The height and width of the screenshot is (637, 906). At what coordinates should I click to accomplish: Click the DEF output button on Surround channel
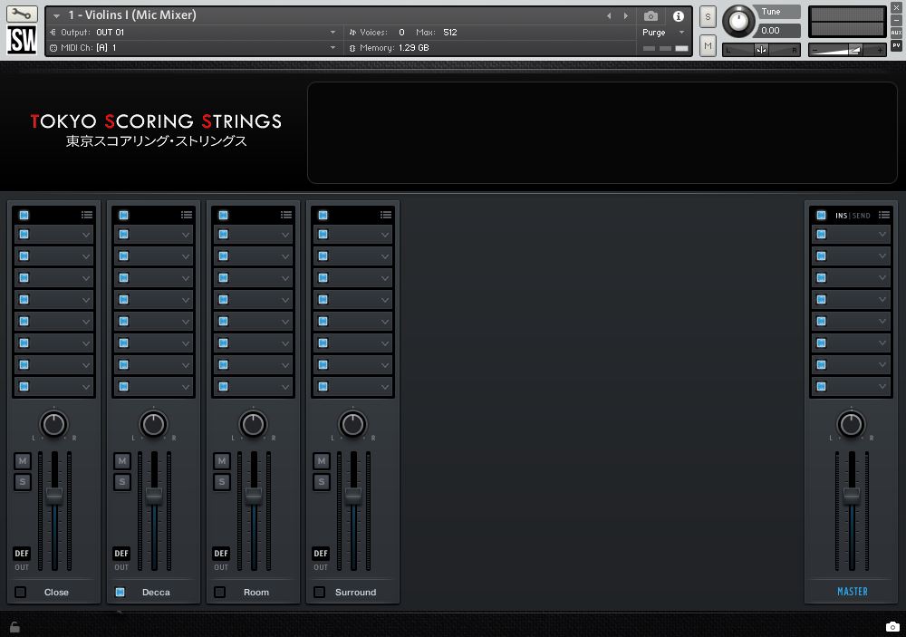[x=321, y=553]
